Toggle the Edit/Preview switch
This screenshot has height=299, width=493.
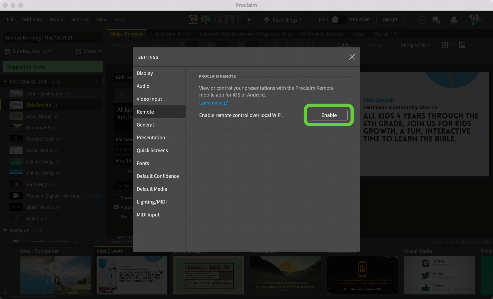point(339,20)
